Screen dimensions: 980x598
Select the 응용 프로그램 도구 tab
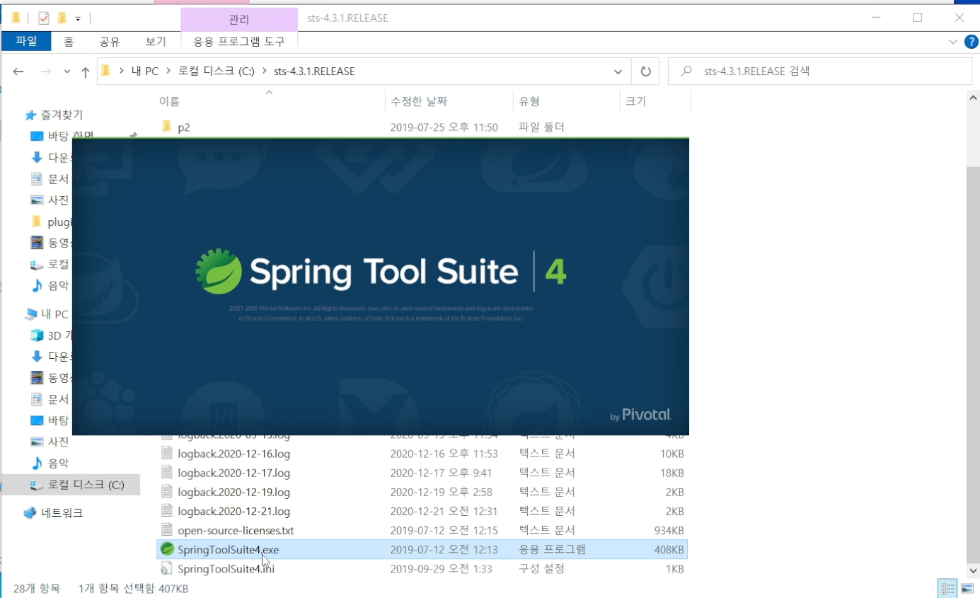point(239,42)
